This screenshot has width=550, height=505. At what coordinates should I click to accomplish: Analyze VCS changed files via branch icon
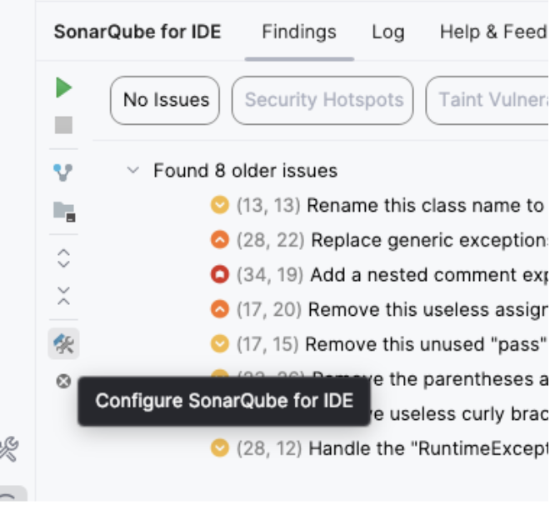point(63,172)
